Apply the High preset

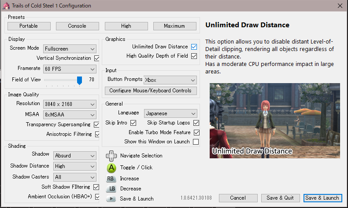click(126, 26)
